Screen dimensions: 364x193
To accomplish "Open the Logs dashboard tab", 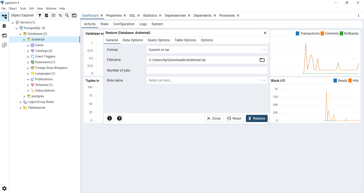I will click(x=143, y=24).
